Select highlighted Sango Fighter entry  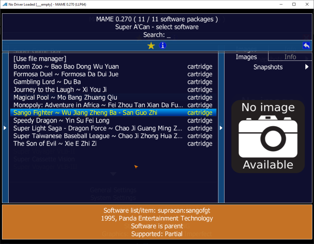[113, 113]
